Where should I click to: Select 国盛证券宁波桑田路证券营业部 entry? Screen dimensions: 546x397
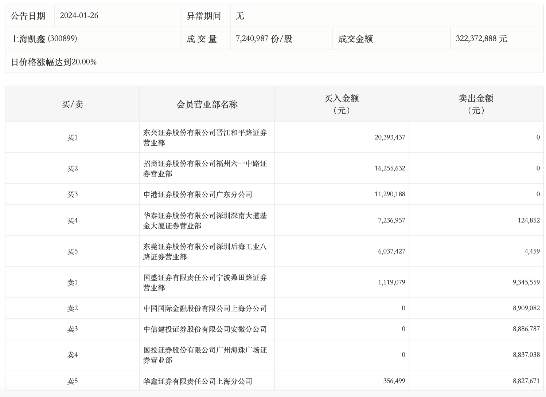pos(205,283)
